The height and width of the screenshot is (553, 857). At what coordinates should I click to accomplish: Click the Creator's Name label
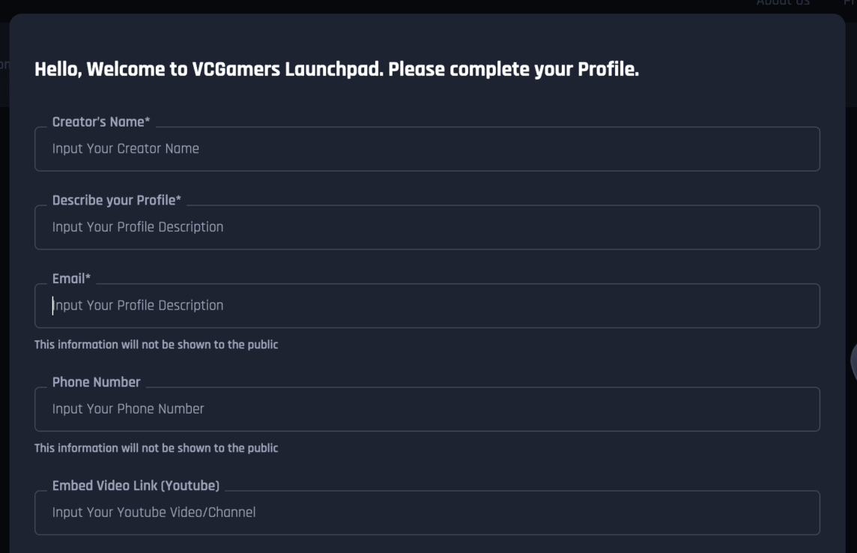click(94, 120)
